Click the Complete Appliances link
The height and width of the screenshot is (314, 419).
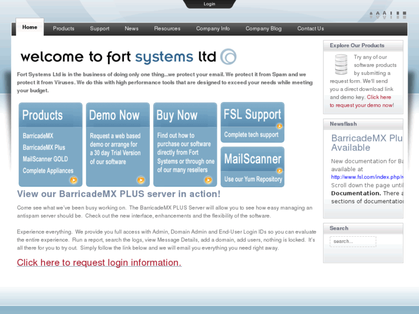click(x=48, y=171)
